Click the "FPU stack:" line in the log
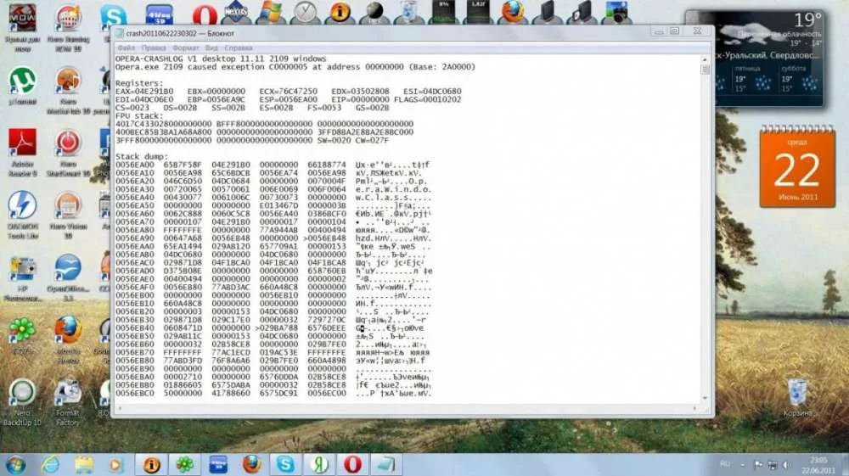Viewport: 849px width, 476px height. coord(138,115)
